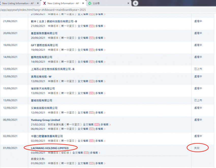216x168 pixels.
Task: Expand 多檔案 in the 數坤 row
Action: tap(99, 26)
